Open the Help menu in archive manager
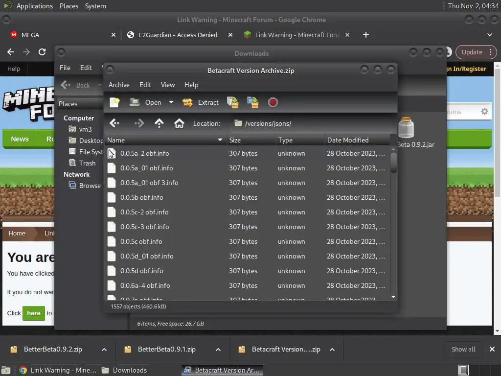Viewport: 501px width, 376px height. (191, 85)
